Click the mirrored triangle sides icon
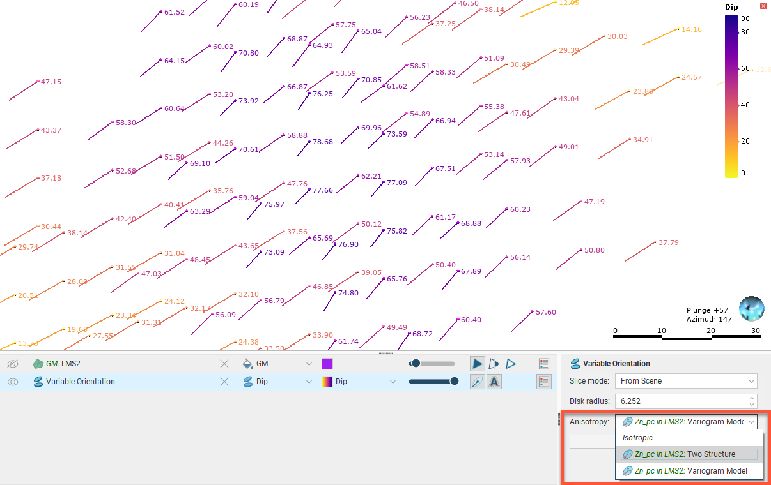This screenshot has height=485, width=771. click(x=494, y=364)
